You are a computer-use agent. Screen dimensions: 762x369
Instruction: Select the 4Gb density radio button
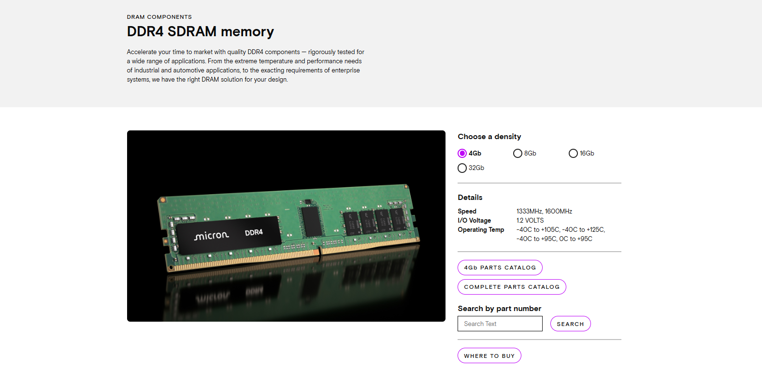coord(462,153)
